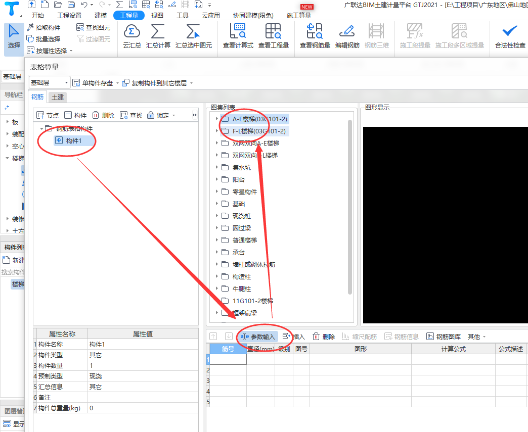528x432 pixels.
Task: Expand toolbar overflow chevron beside 锁定
Action: [195, 115]
